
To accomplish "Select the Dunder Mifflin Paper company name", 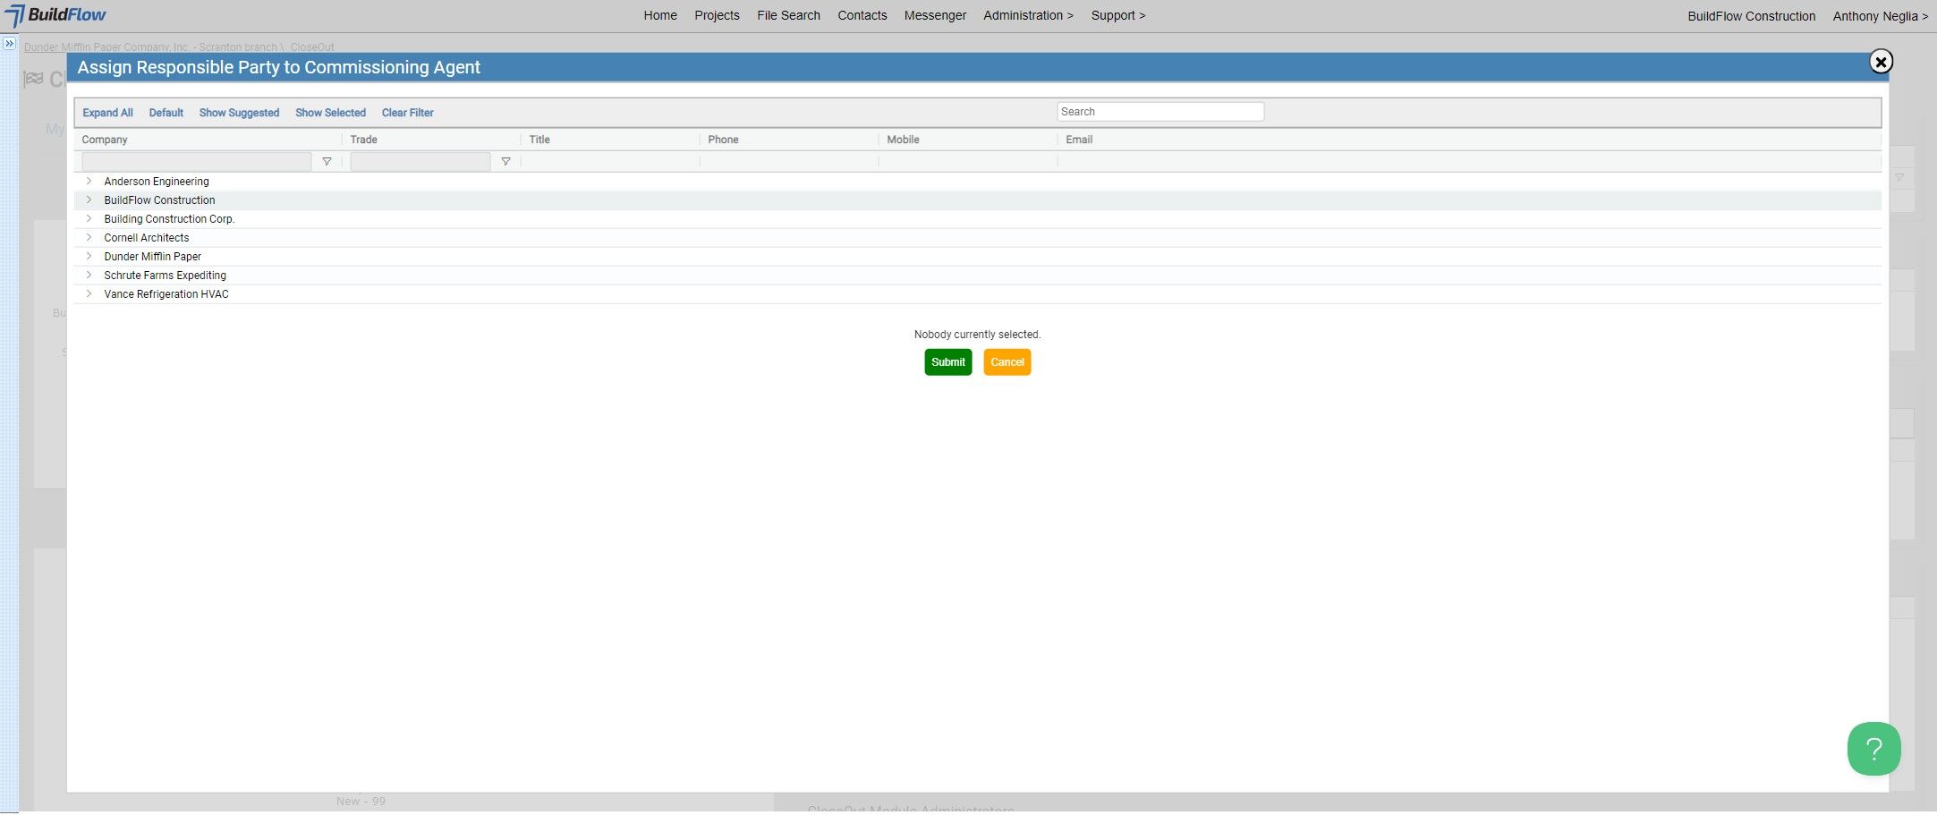I will 153,257.
